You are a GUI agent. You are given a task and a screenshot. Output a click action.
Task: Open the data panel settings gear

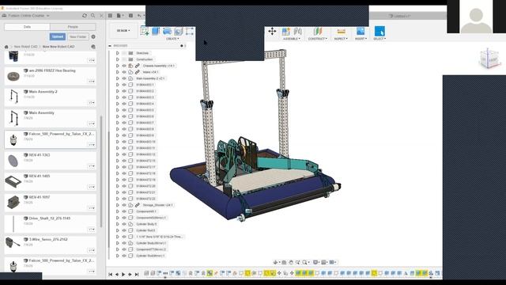point(93,37)
